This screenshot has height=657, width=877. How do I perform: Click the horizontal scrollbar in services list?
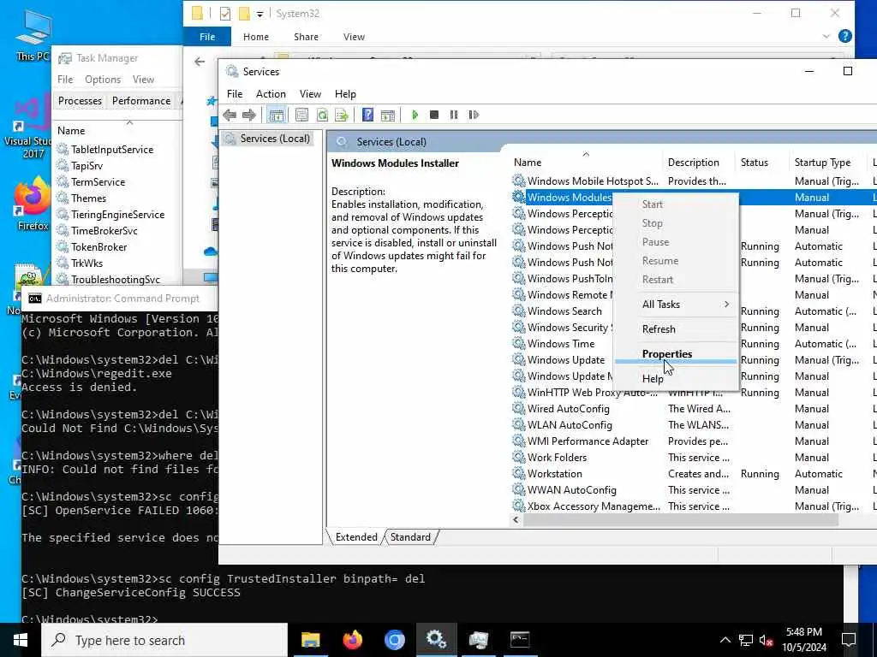[679, 519]
